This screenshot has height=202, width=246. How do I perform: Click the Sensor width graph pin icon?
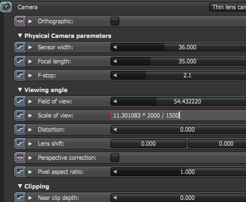pyautogui.click(x=20, y=47)
